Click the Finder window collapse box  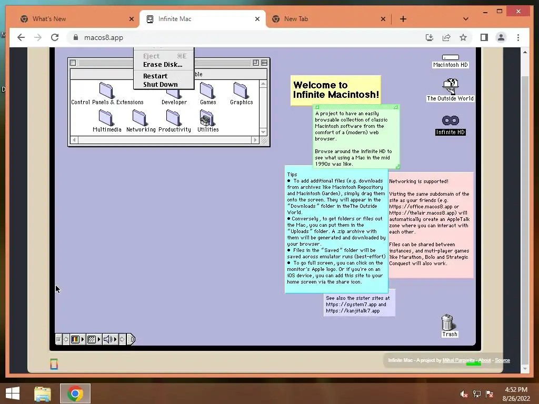click(264, 63)
